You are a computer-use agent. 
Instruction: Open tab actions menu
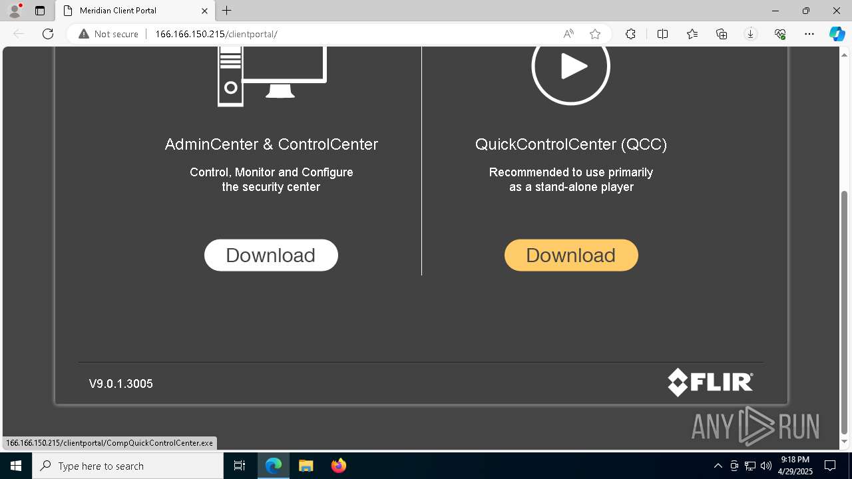click(40, 11)
